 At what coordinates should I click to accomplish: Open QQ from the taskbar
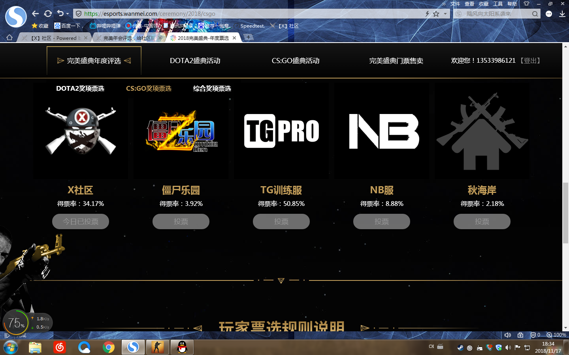(x=181, y=347)
